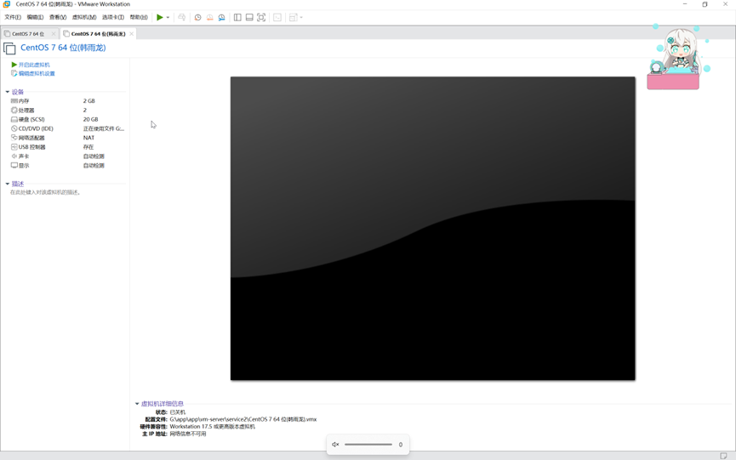Click the 网络信息不可用 IP address text

pos(188,434)
